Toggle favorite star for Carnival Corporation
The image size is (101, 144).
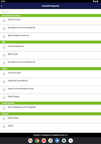point(4,47)
